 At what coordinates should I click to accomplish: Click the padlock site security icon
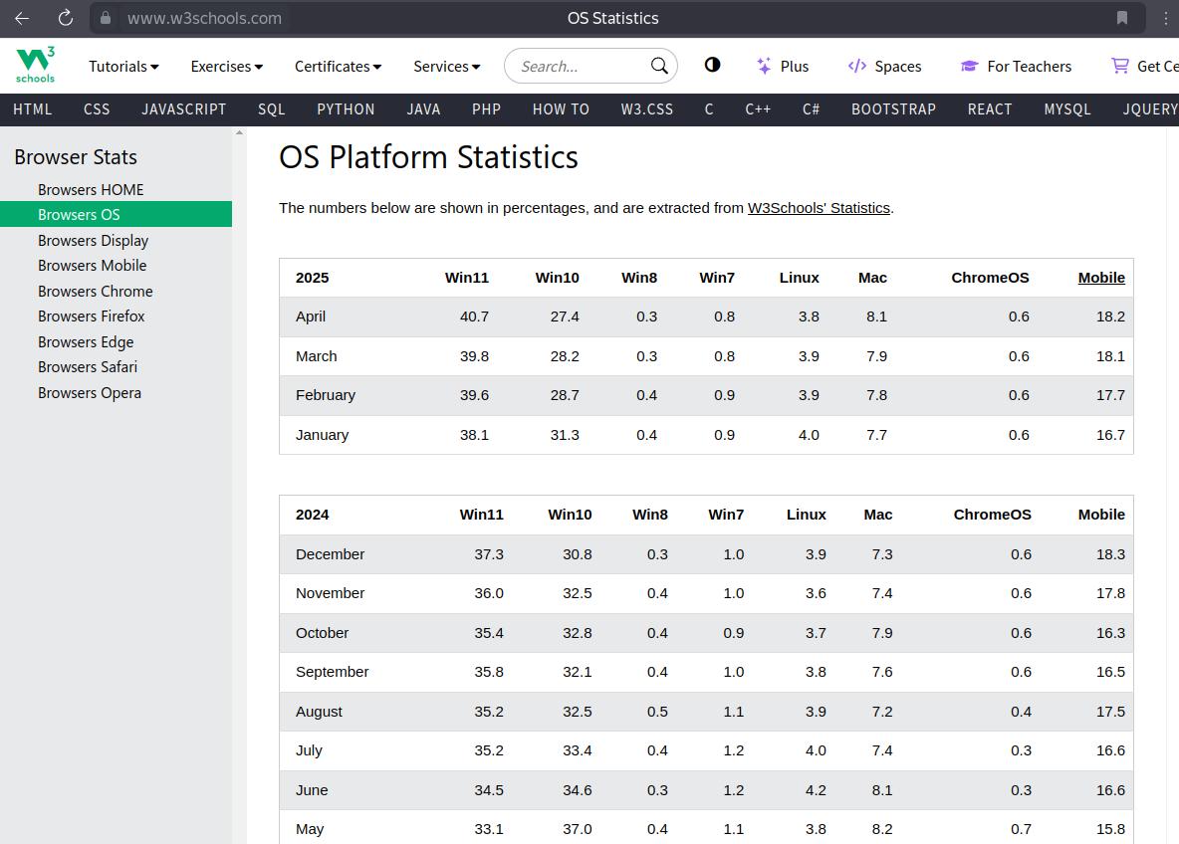coord(106,18)
